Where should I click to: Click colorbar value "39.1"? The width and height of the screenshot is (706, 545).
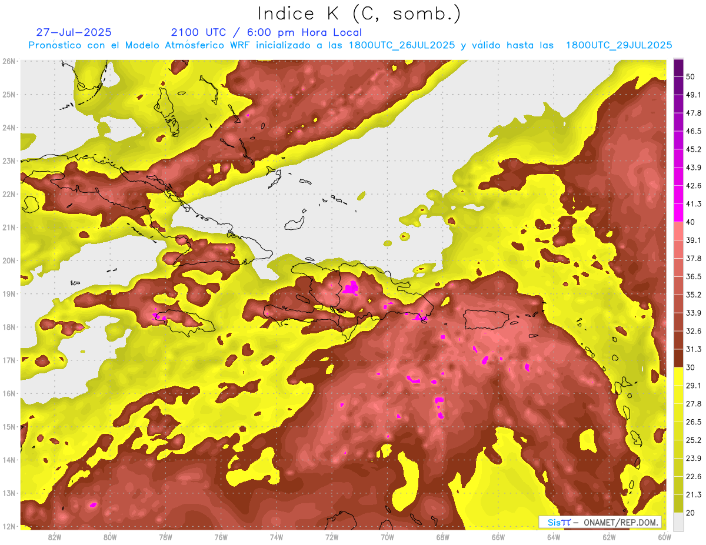point(694,240)
